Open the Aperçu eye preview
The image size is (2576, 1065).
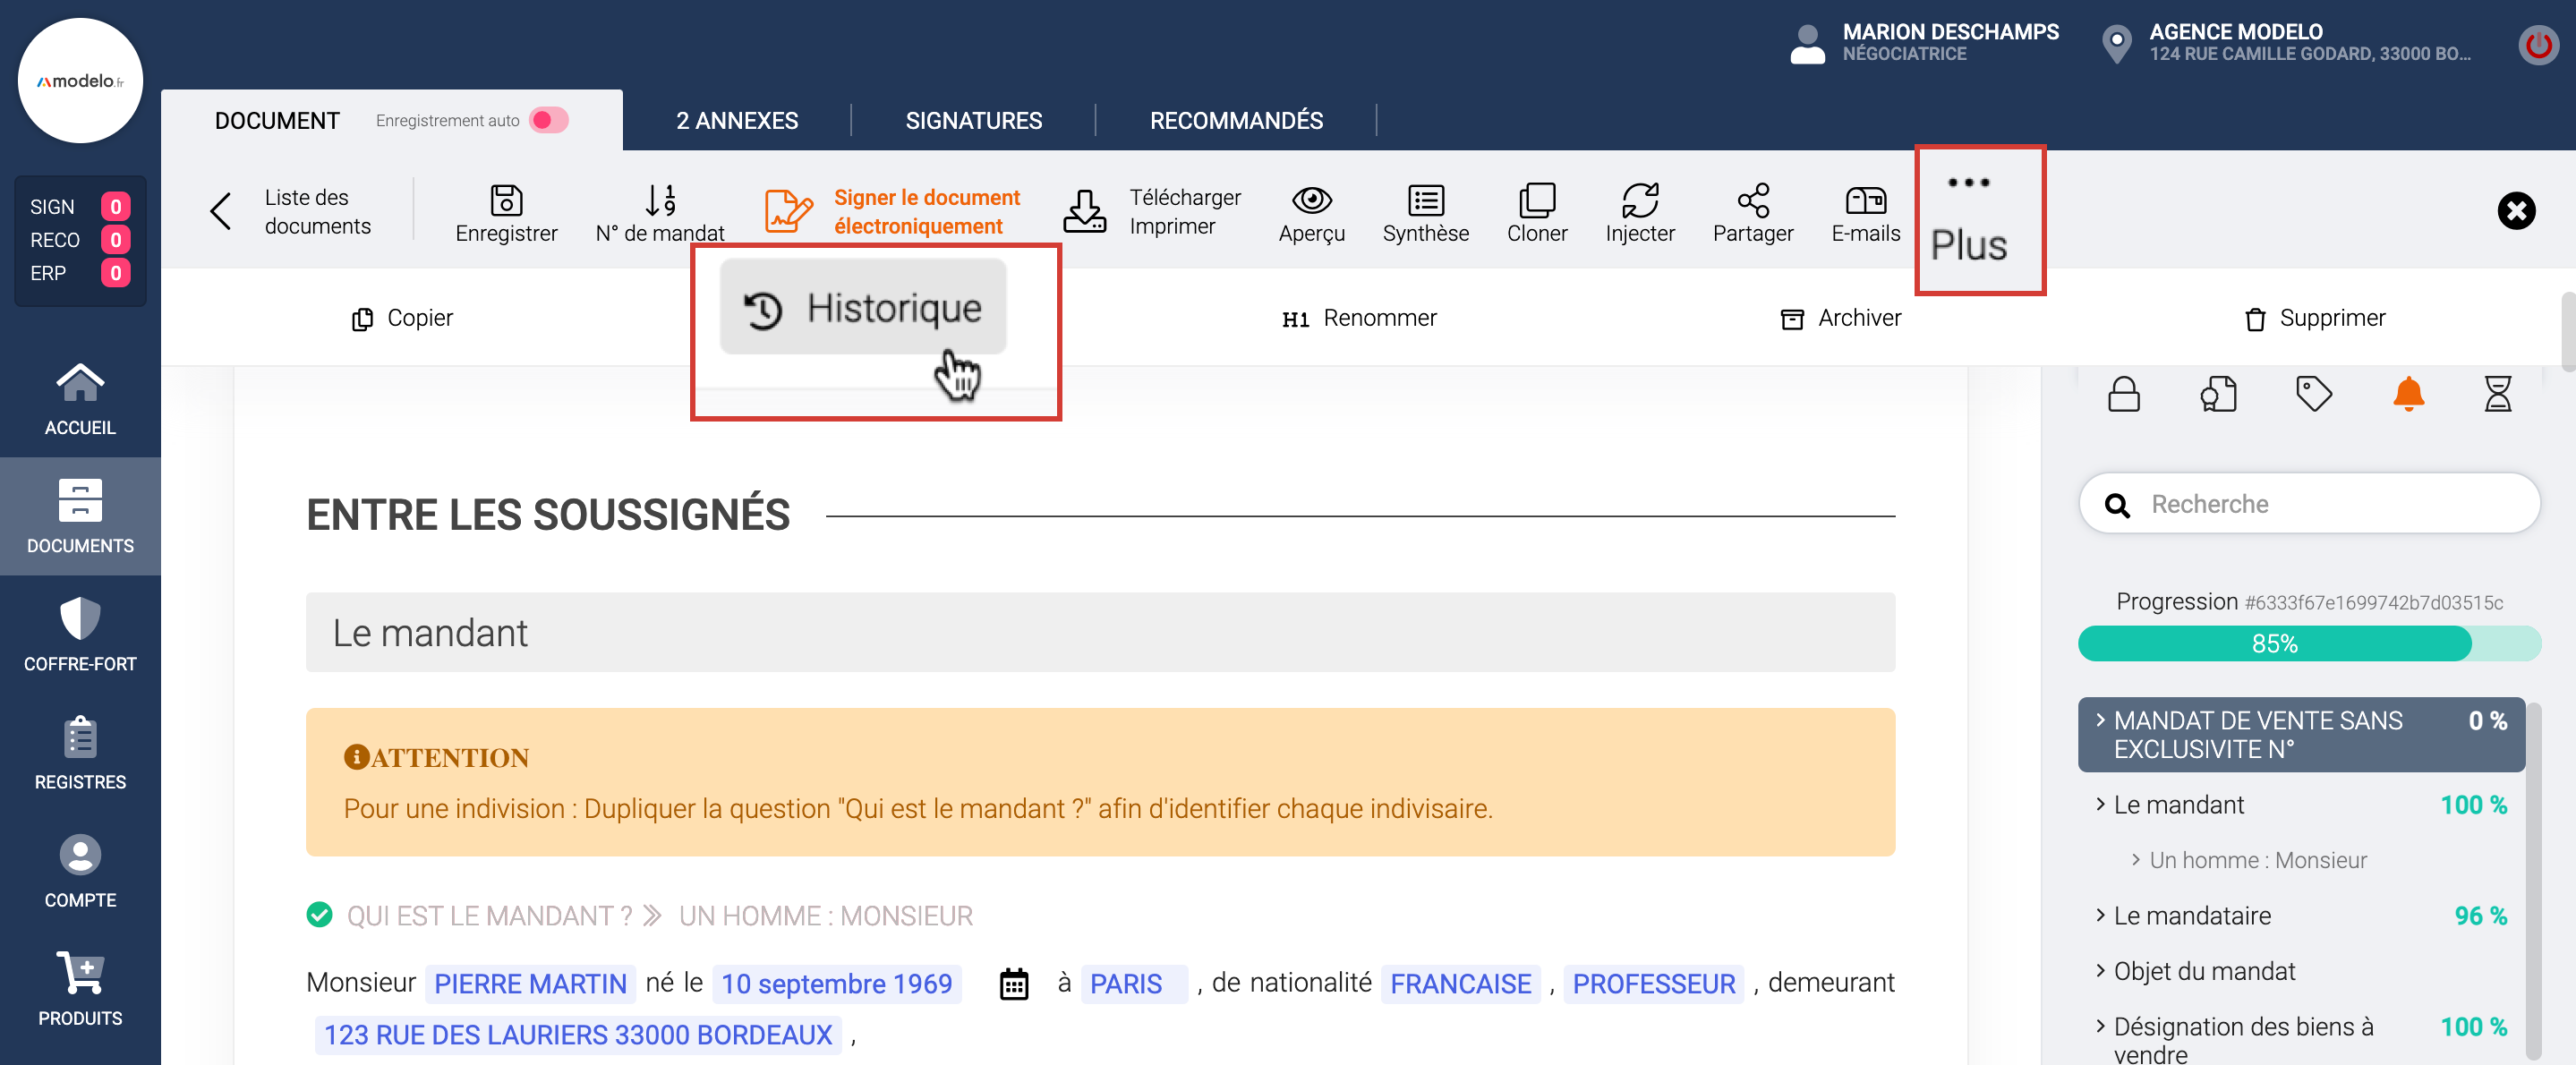pyautogui.click(x=1311, y=201)
